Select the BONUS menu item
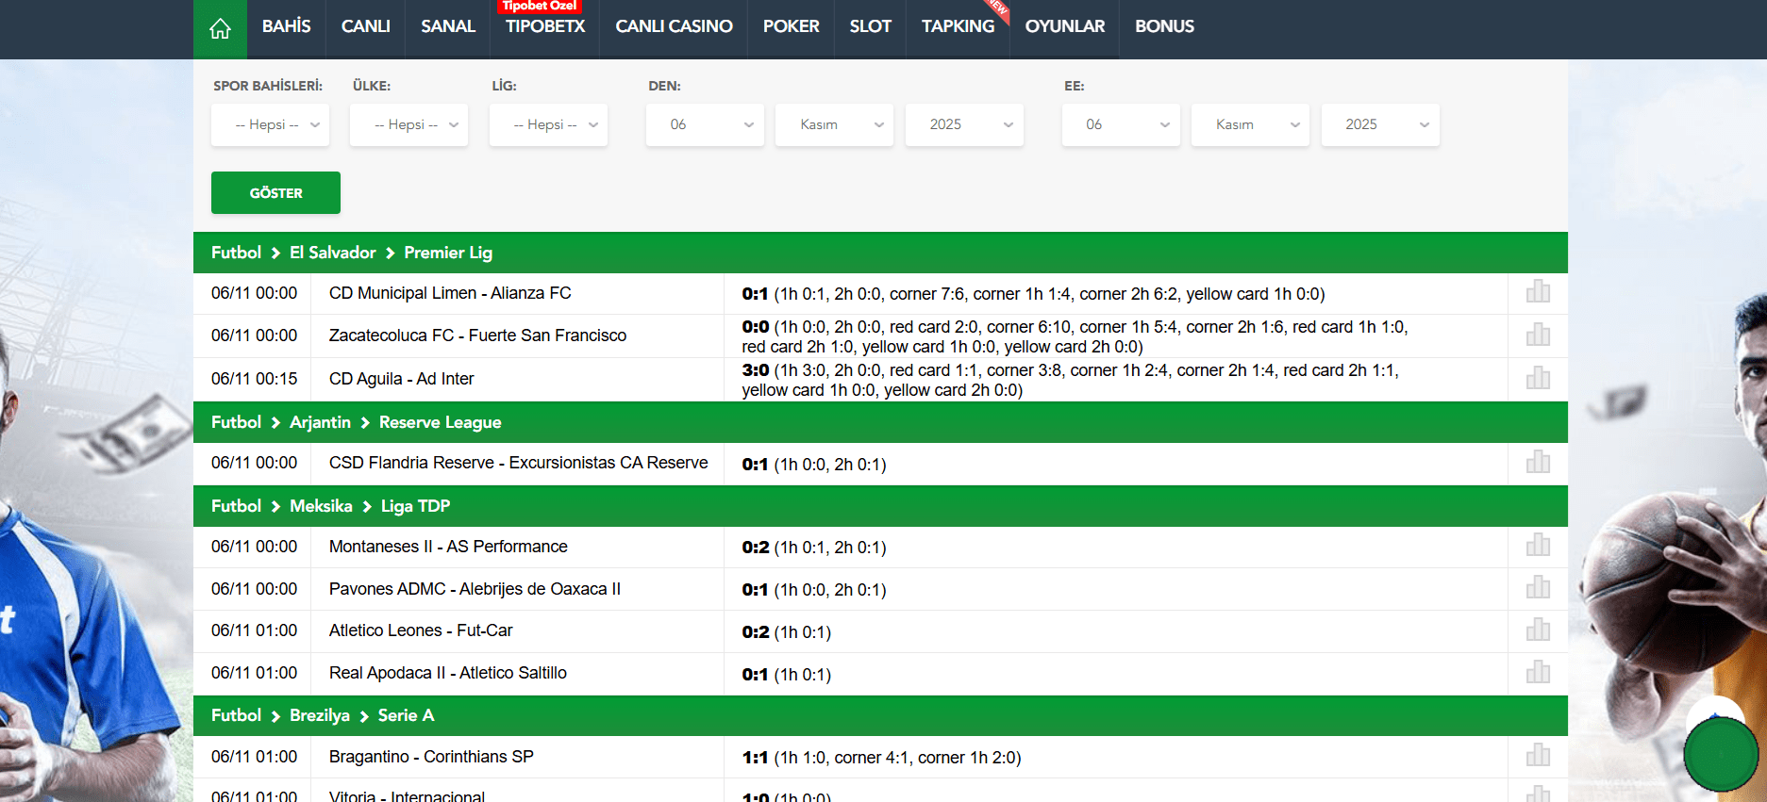Viewport: 1767px width, 802px height. click(1164, 26)
